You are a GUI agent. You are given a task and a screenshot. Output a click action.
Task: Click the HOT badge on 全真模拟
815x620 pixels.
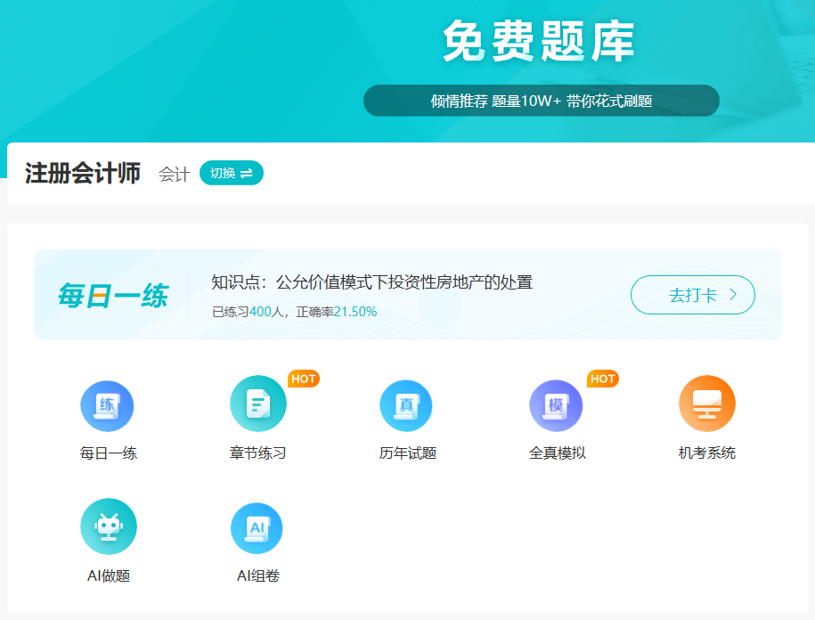[602, 379]
